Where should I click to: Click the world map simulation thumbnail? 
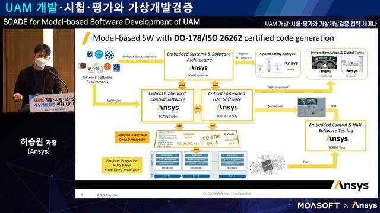[x=312, y=107]
